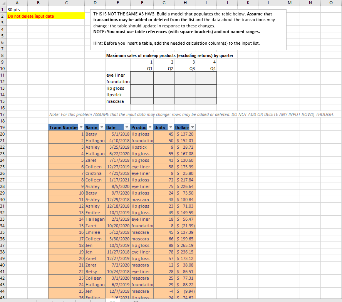Select the dollars cell $ (9.94)

click(x=185, y=291)
